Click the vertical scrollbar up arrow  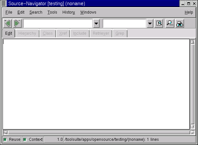click(192, 42)
